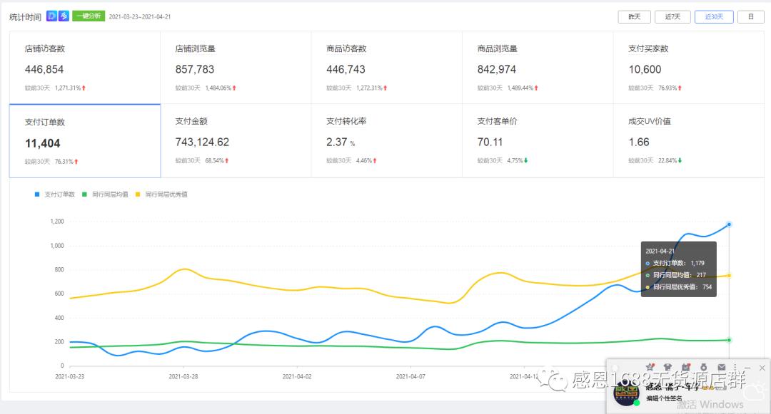Expand the QQ panel more options menu

tap(735, 368)
